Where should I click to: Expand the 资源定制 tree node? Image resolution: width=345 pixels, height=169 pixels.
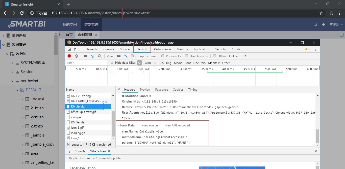[x=4, y=36]
